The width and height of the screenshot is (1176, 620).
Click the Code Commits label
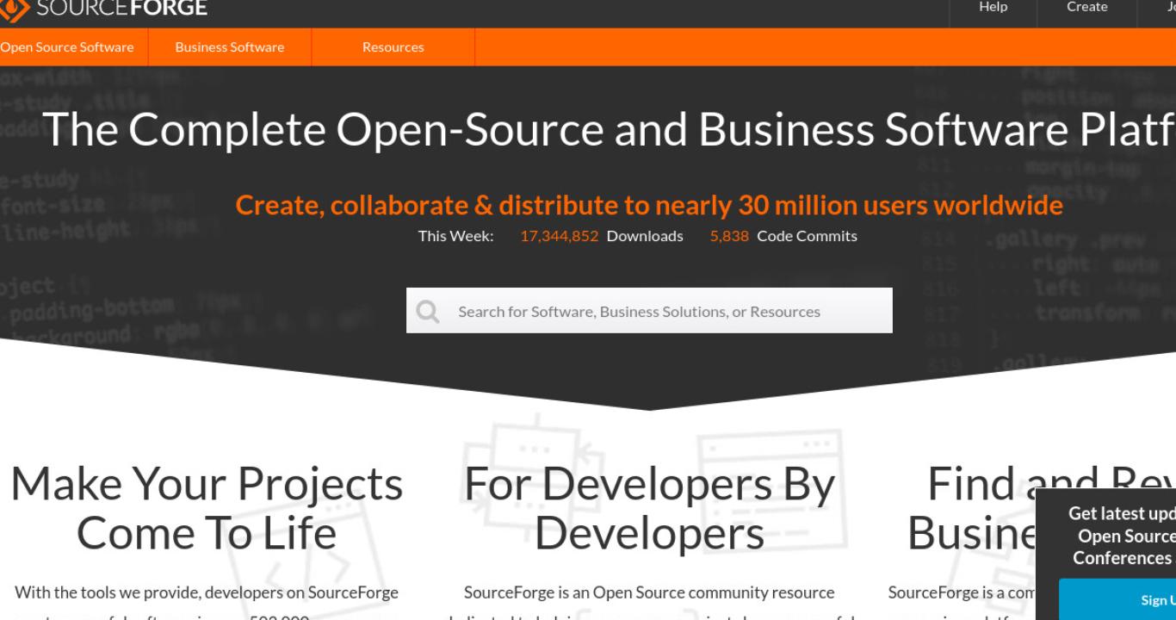pos(808,236)
